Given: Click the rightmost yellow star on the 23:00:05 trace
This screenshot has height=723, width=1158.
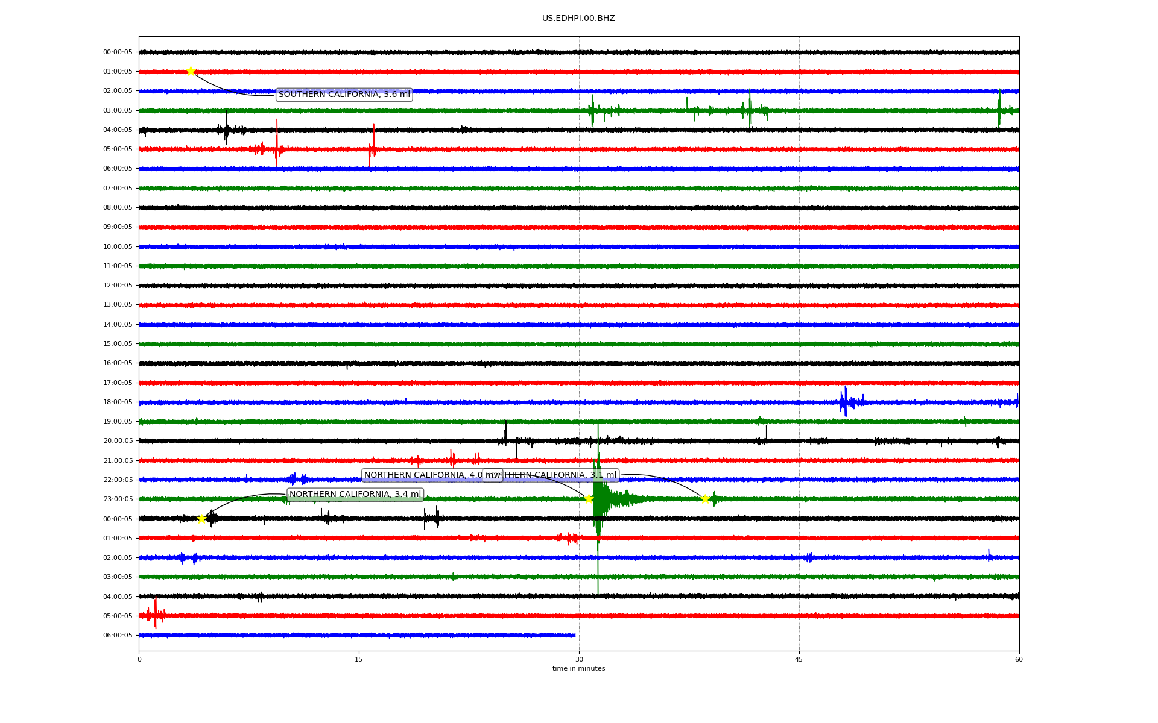Looking at the screenshot, I should click(704, 499).
